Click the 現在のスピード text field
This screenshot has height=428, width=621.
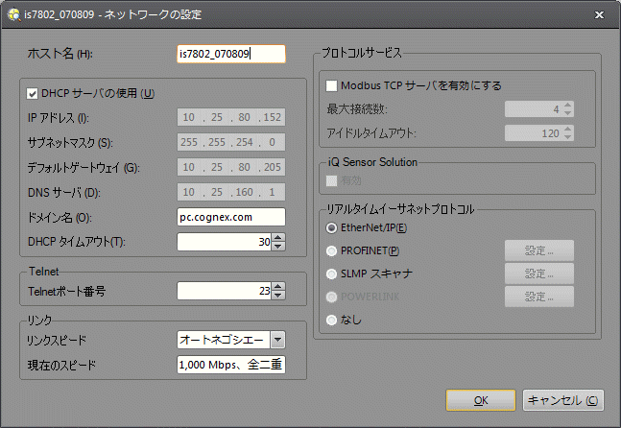231,365
